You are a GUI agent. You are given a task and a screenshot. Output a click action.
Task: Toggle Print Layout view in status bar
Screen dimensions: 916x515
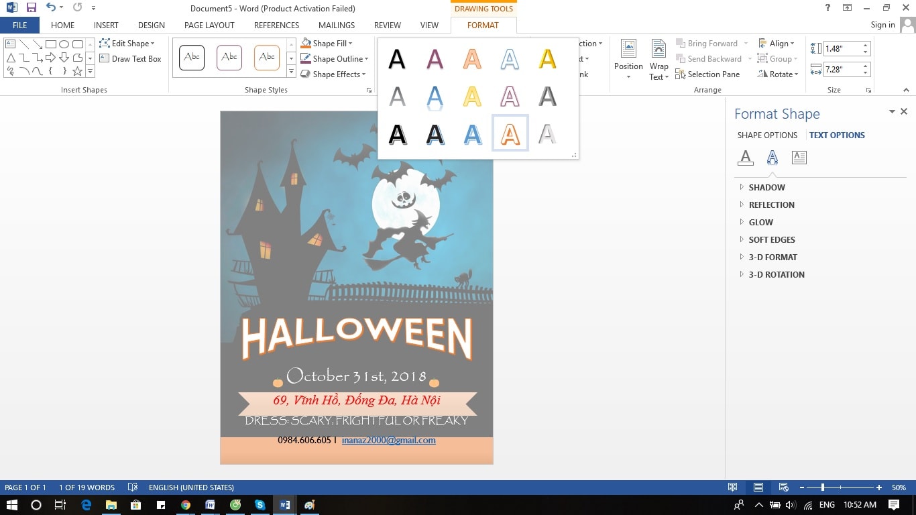(758, 488)
